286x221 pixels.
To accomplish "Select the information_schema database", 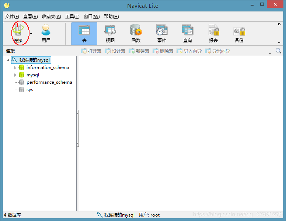I will click(x=48, y=68).
